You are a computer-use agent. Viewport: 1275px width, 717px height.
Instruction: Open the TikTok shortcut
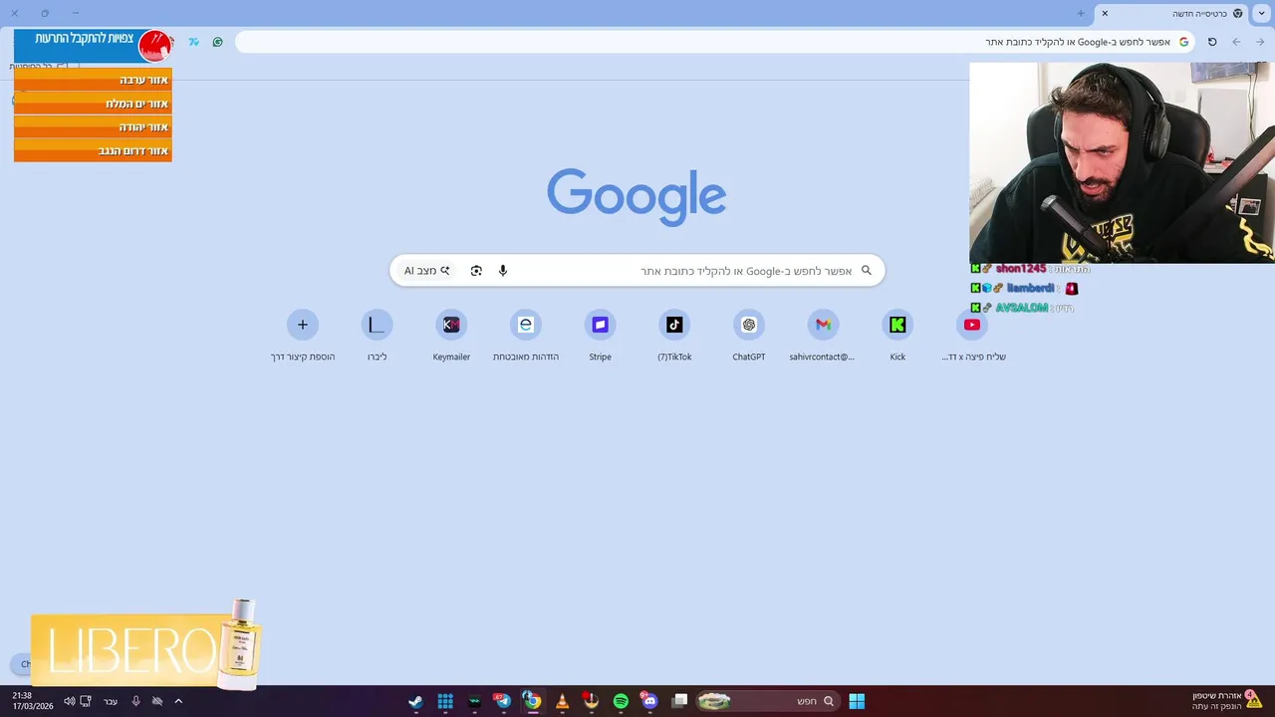[674, 336]
